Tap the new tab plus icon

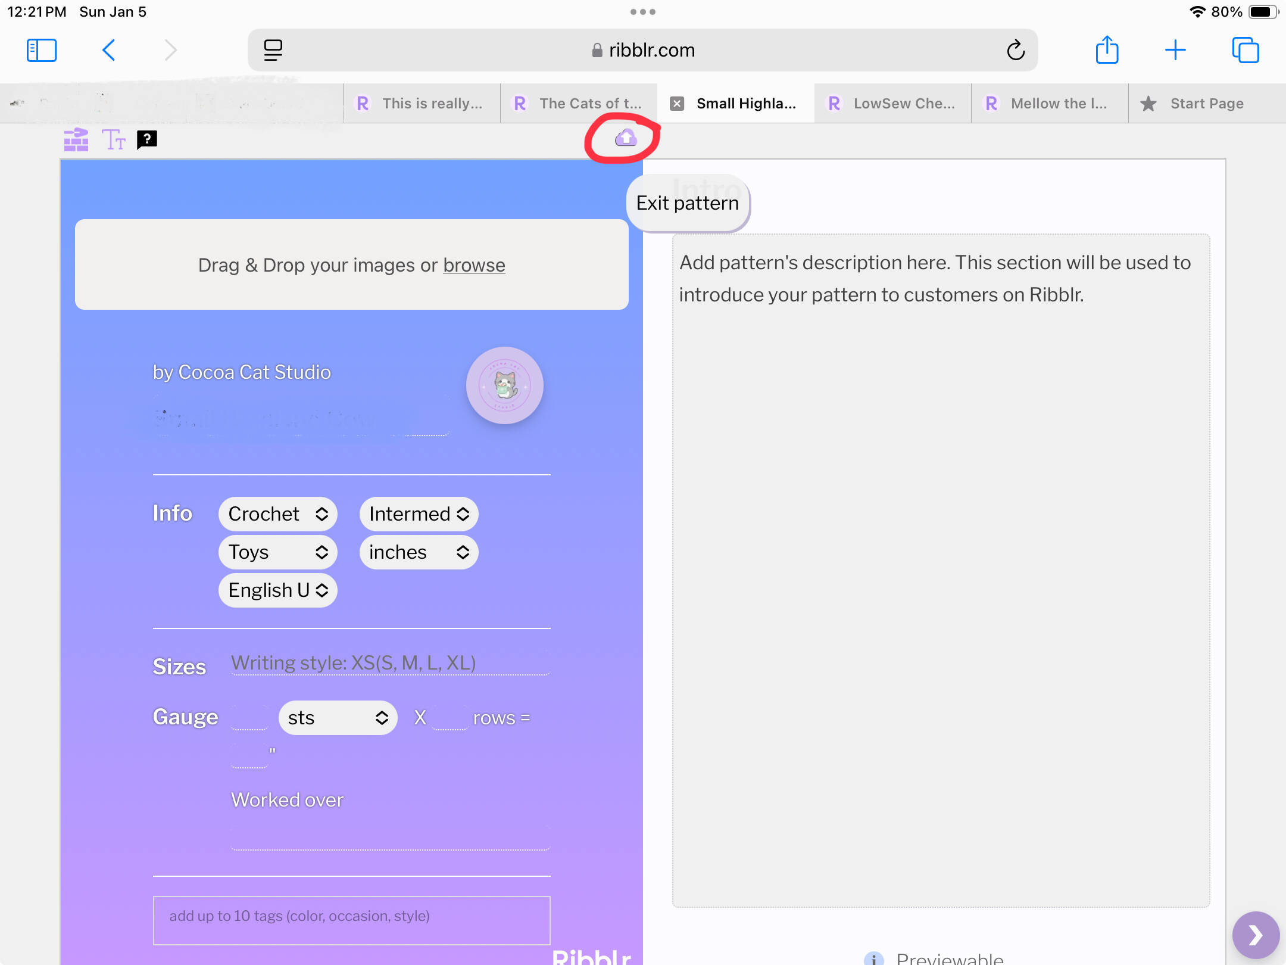pos(1175,50)
